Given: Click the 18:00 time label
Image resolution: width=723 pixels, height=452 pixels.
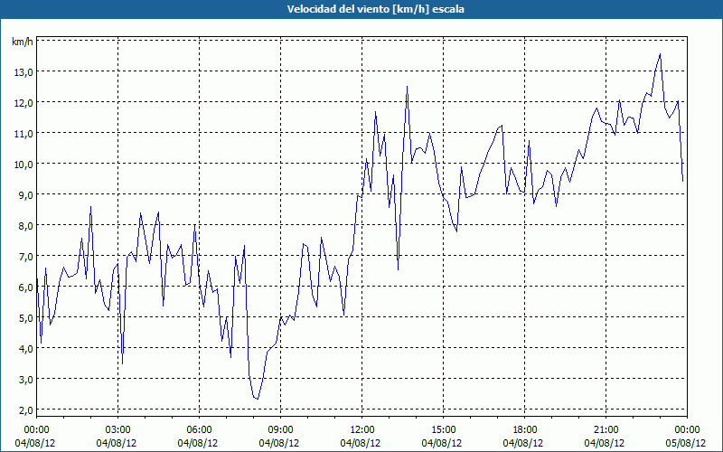Looking at the screenshot, I should (524, 430).
